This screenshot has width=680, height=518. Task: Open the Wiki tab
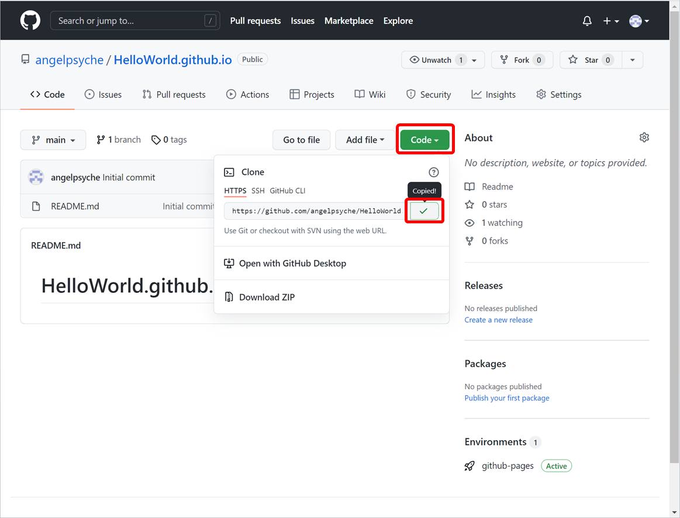tap(370, 95)
